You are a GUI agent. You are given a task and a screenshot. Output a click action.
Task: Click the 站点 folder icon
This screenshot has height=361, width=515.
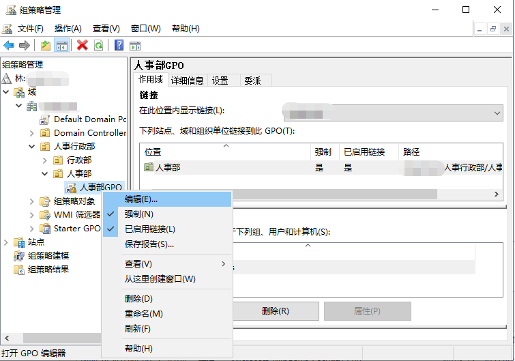pyautogui.click(x=18, y=242)
